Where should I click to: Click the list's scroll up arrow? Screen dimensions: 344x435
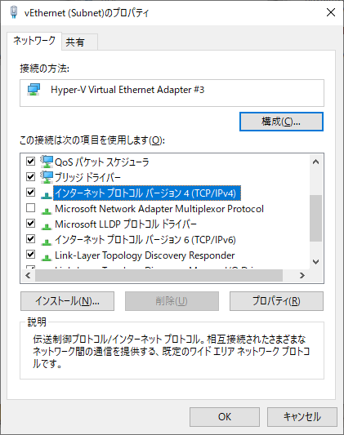[x=315, y=162]
